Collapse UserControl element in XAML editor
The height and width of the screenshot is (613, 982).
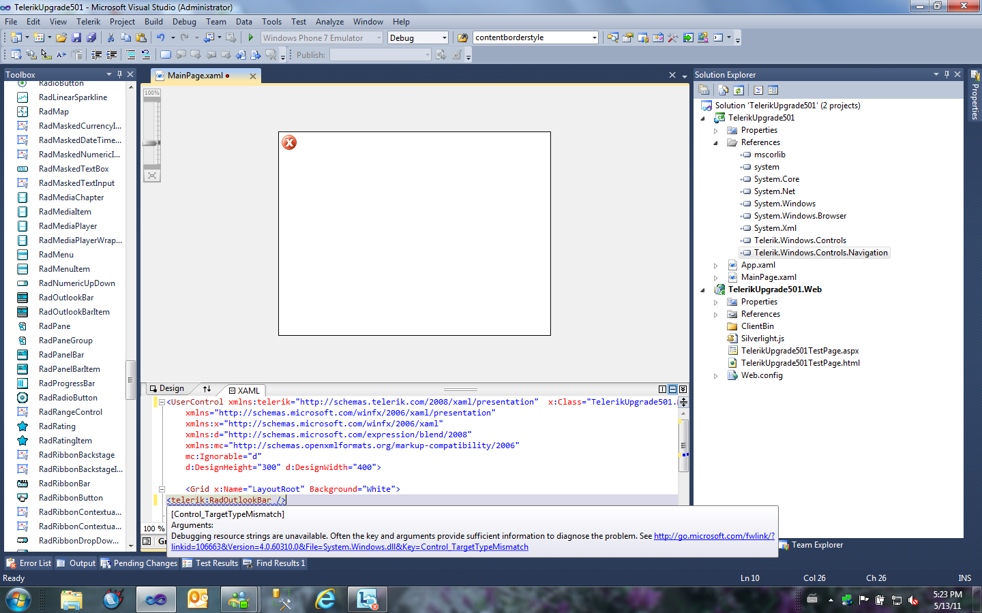(162, 402)
